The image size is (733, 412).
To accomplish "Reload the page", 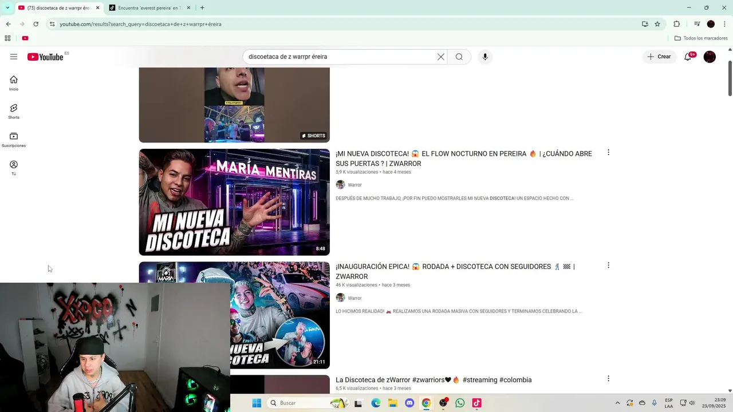I will click(x=36, y=24).
